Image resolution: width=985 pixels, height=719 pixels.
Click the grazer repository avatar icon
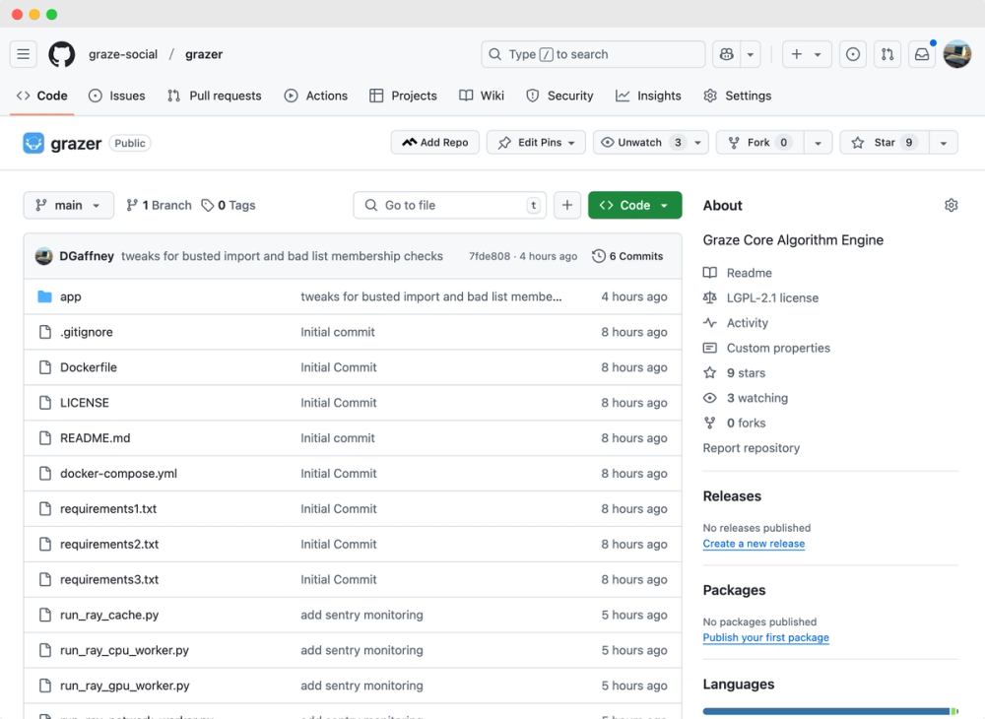(33, 143)
